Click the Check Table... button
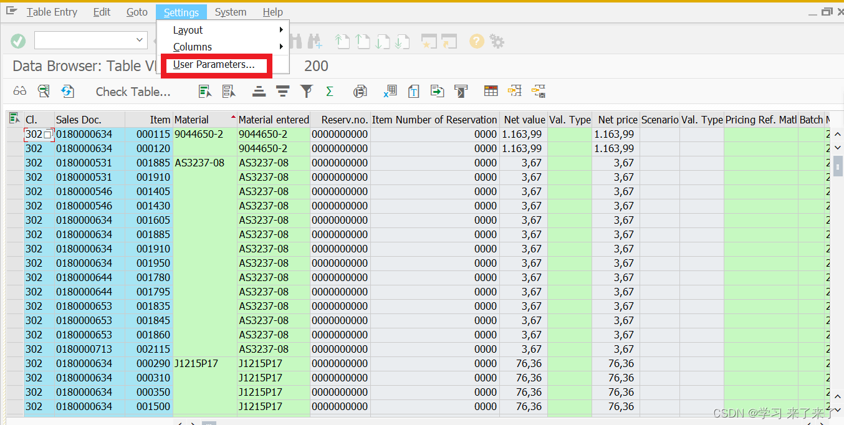 pos(133,92)
